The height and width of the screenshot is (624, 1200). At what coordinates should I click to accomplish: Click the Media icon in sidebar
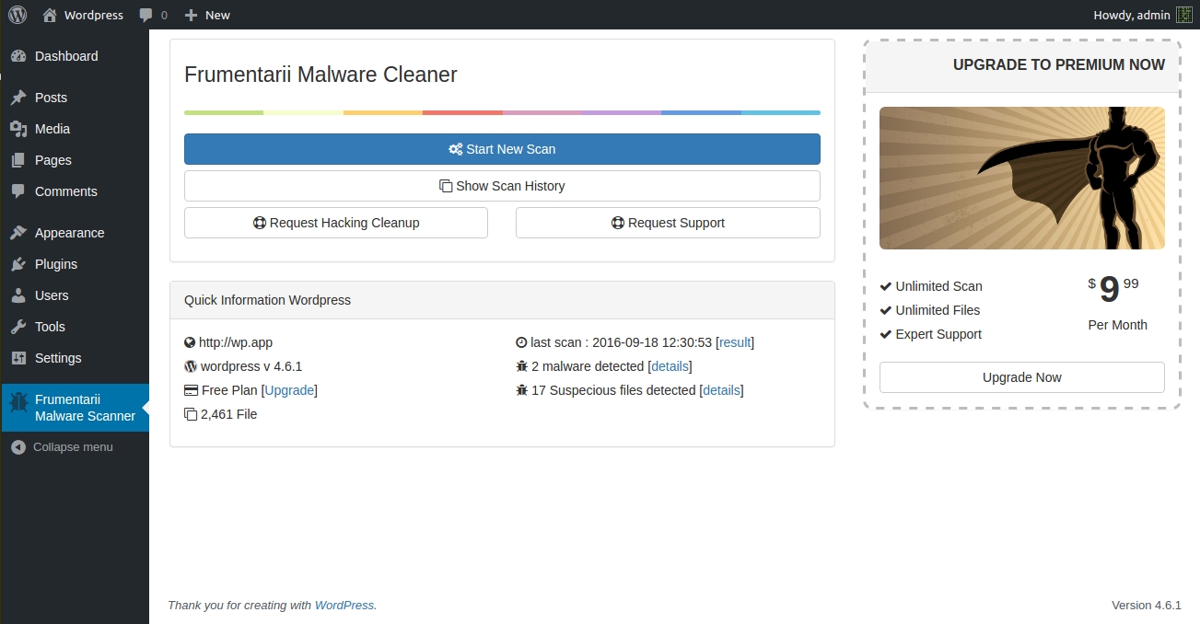coord(18,129)
